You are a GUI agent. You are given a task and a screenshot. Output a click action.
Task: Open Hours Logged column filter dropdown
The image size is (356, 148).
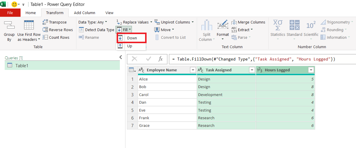(311, 70)
